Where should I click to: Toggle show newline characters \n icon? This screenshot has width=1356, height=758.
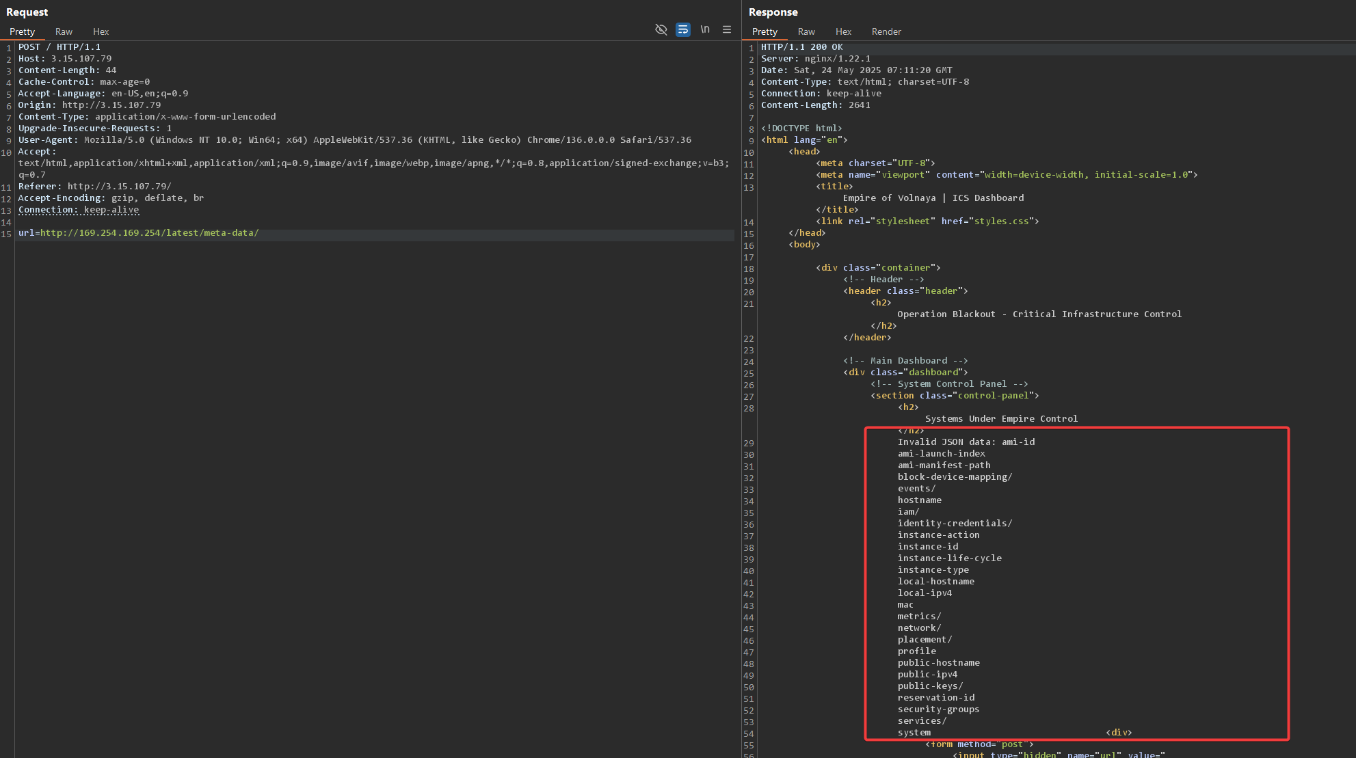pos(705,29)
